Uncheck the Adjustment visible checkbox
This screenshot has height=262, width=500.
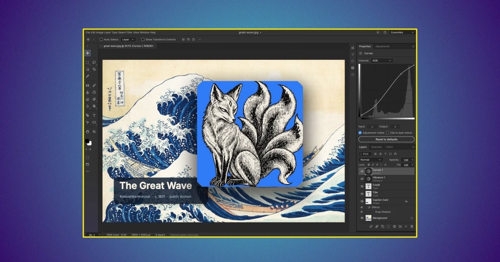tap(360, 133)
